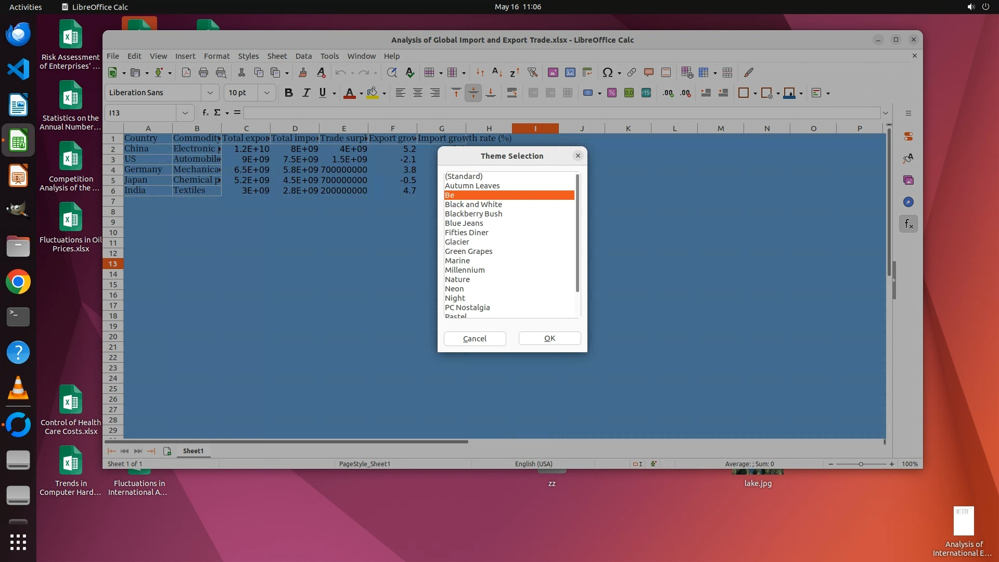Toggle Bold formatting
Viewport: 999px width, 562px height.
[x=289, y=93]
